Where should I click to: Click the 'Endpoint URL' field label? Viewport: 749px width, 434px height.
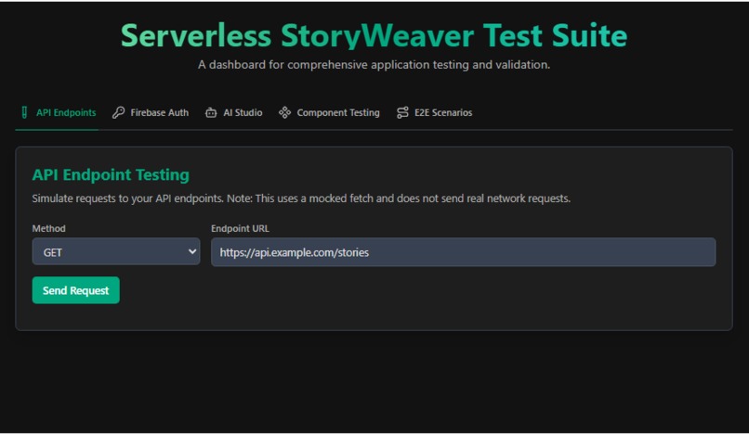[240, 228]
